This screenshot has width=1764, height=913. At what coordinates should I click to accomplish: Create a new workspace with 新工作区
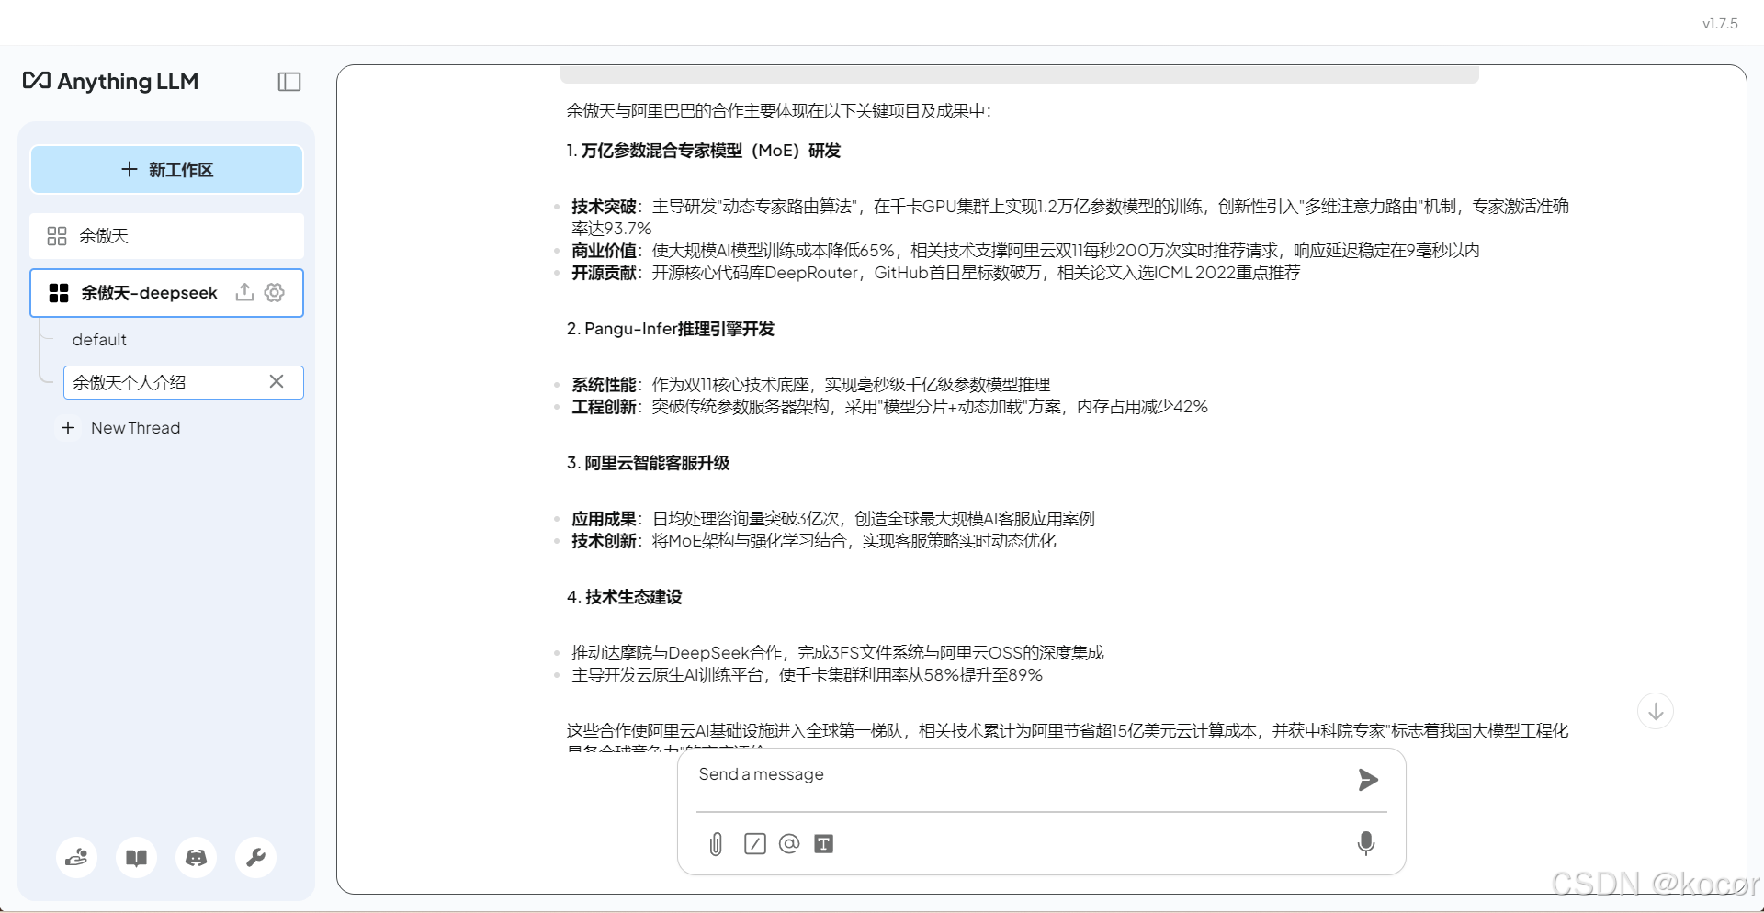pos(166,170)
